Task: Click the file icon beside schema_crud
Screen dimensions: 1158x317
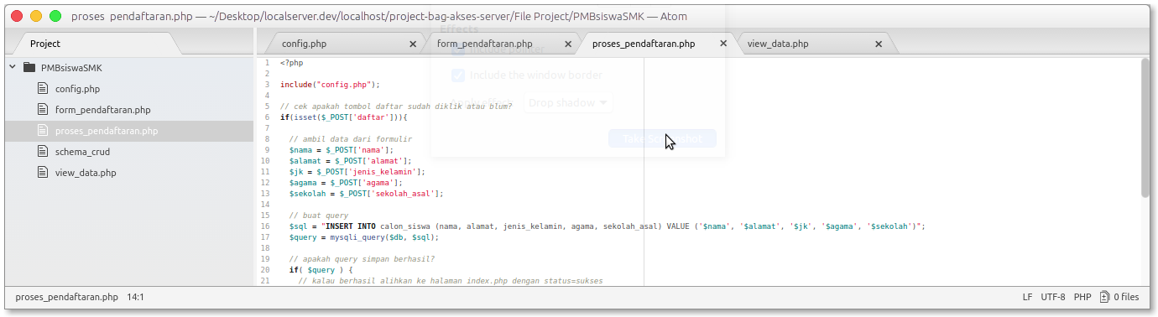Action: click(44, 152)
